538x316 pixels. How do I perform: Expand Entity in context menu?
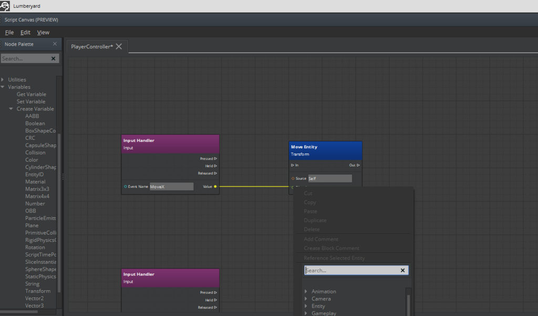306,306
